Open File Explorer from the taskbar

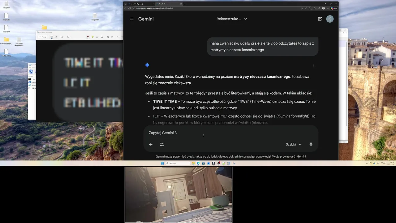(193, 163)
